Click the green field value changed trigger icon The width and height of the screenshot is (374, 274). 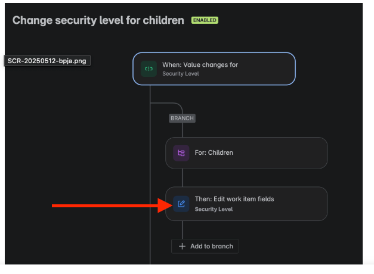click(149, 69)
